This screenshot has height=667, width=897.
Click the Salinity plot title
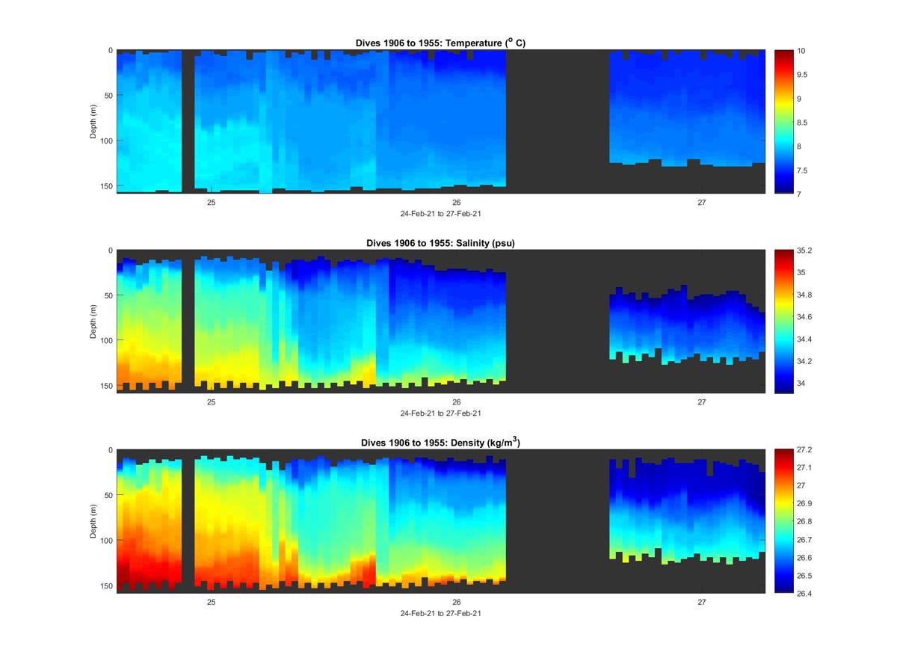click(x=440, y=243)
